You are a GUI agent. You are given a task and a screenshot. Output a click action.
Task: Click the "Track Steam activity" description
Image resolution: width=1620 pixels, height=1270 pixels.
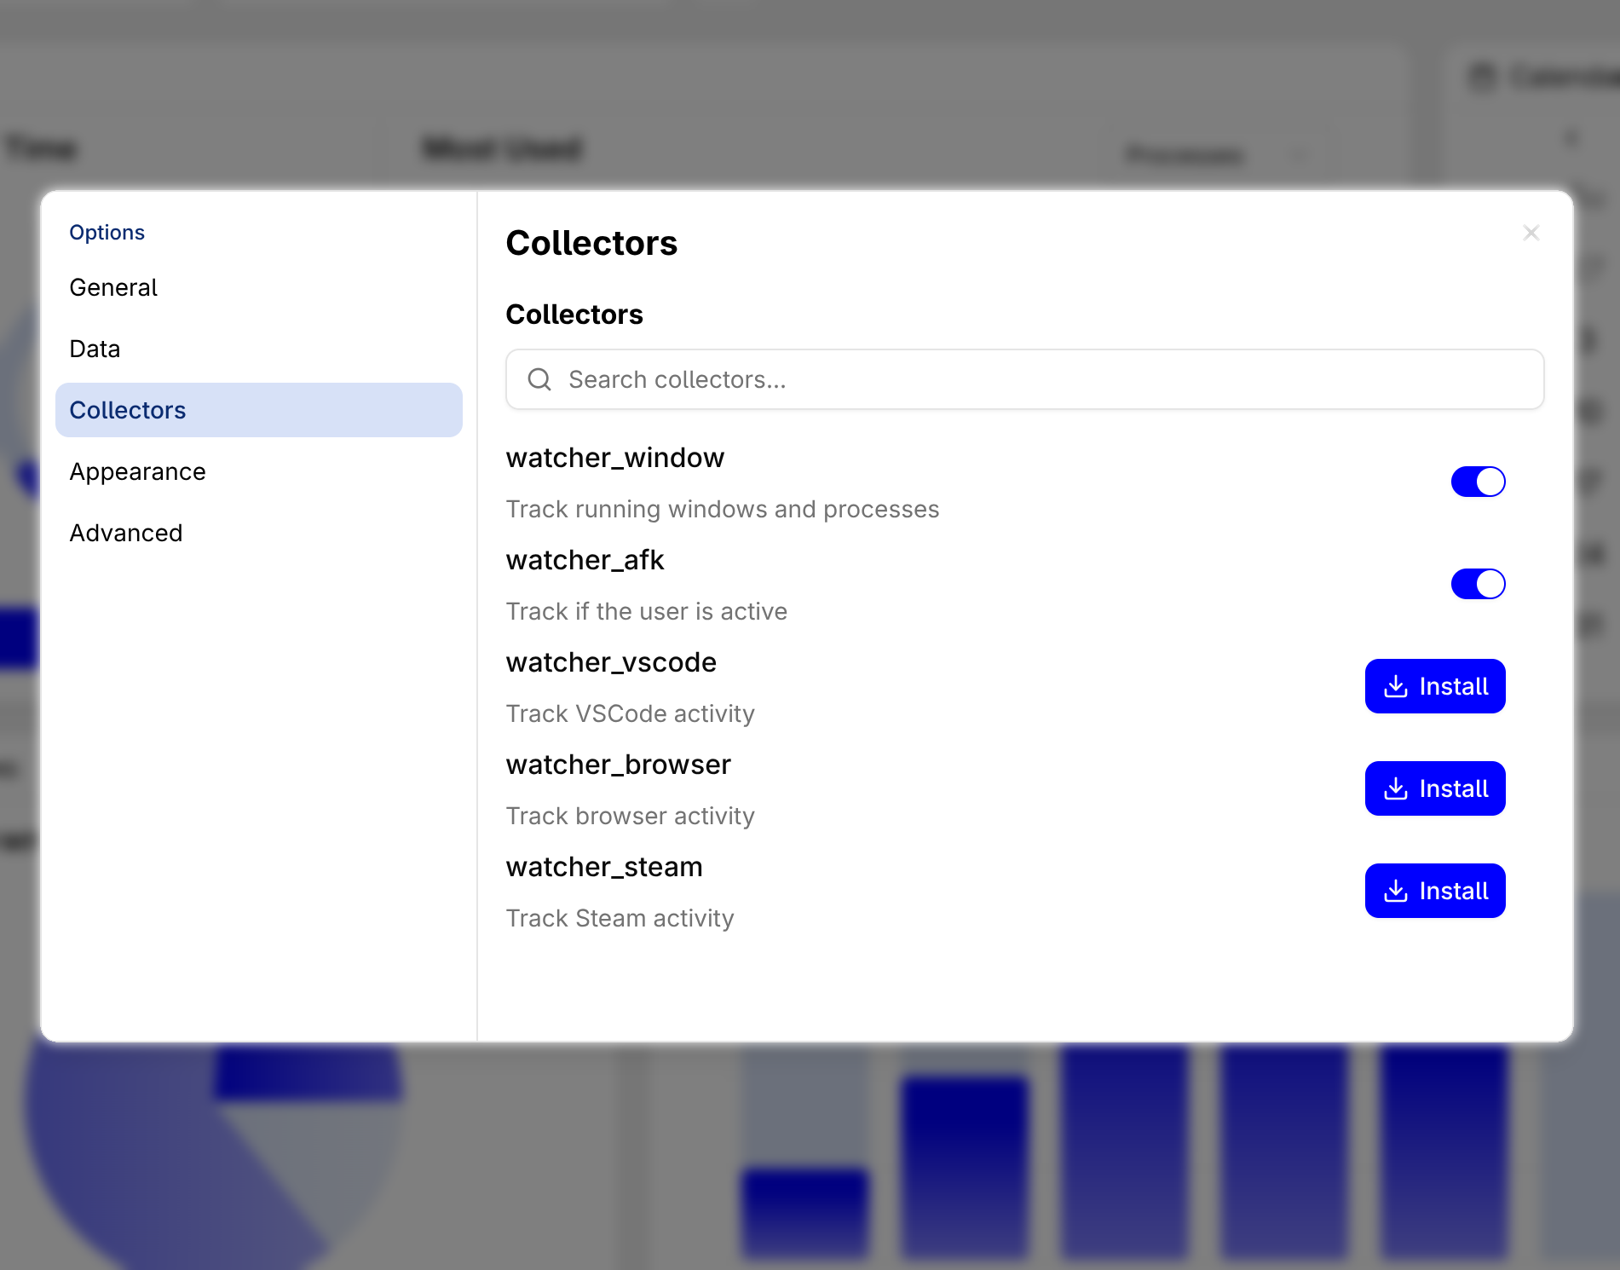[620, 918]
